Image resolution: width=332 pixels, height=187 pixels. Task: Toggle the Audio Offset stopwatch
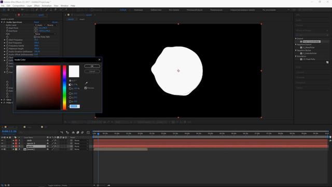click(x=7, y=55)
